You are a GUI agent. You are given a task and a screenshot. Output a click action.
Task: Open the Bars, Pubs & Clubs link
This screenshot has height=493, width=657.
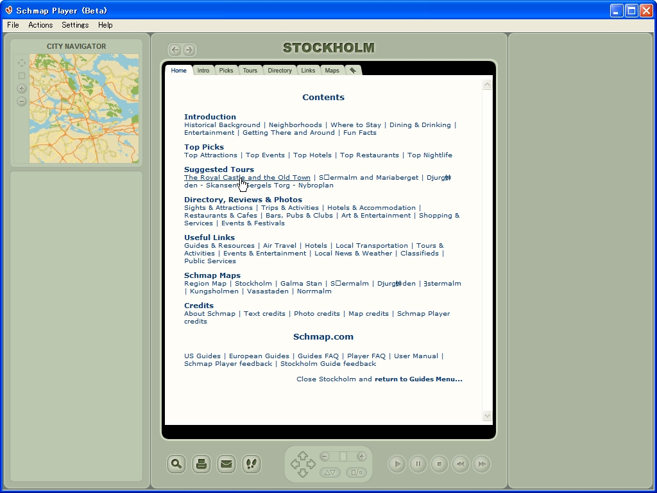click(299, 216)
